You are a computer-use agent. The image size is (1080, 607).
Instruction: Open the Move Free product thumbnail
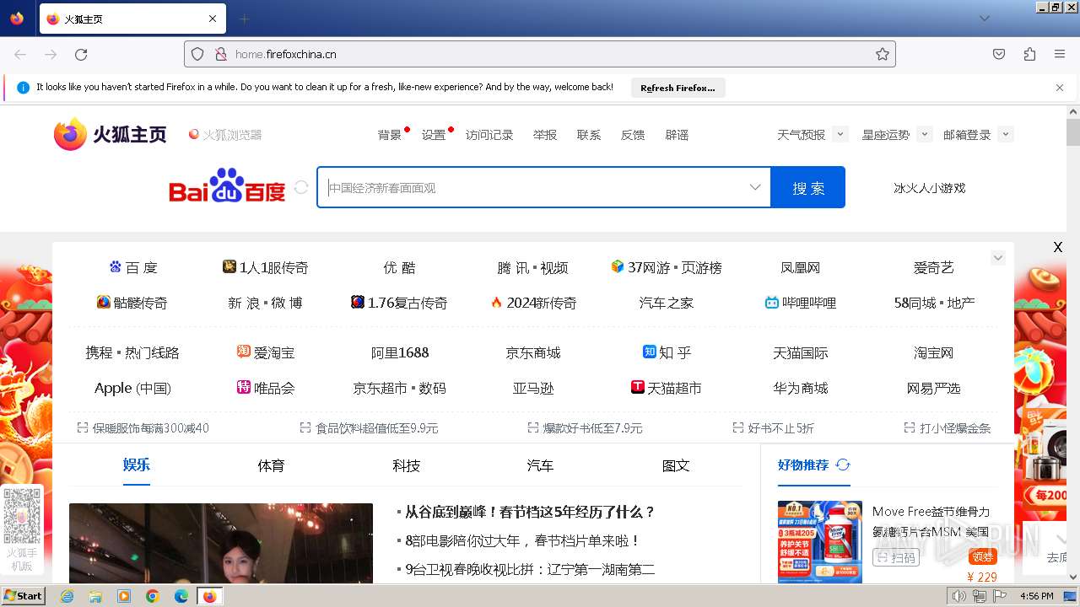point(820,541)
